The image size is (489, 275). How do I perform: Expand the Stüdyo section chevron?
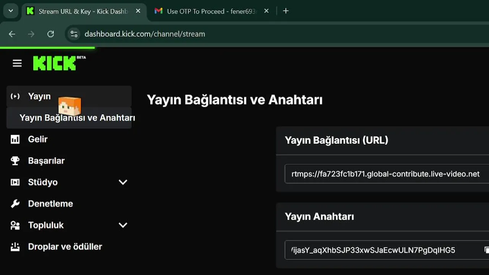click(123, 182)
